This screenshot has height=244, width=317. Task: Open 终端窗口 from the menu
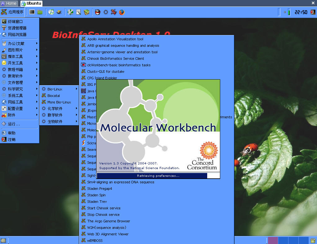(x=20, y=21)
